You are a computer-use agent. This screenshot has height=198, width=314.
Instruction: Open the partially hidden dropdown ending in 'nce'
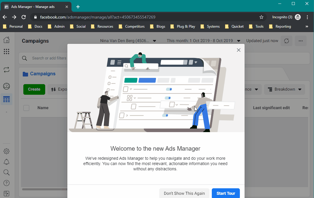coord(253,89)
